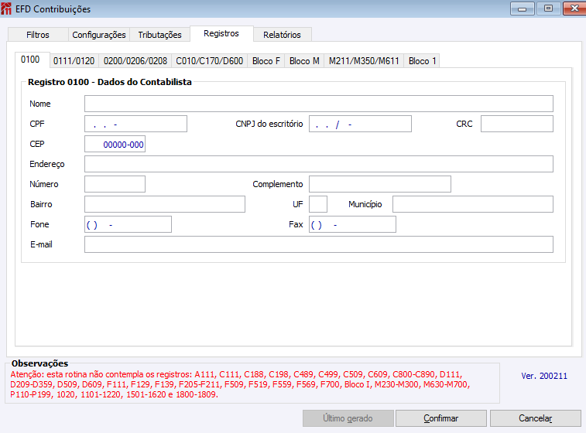
Task: Select the CEP field with 00000-000
Action: coord(115,144)
